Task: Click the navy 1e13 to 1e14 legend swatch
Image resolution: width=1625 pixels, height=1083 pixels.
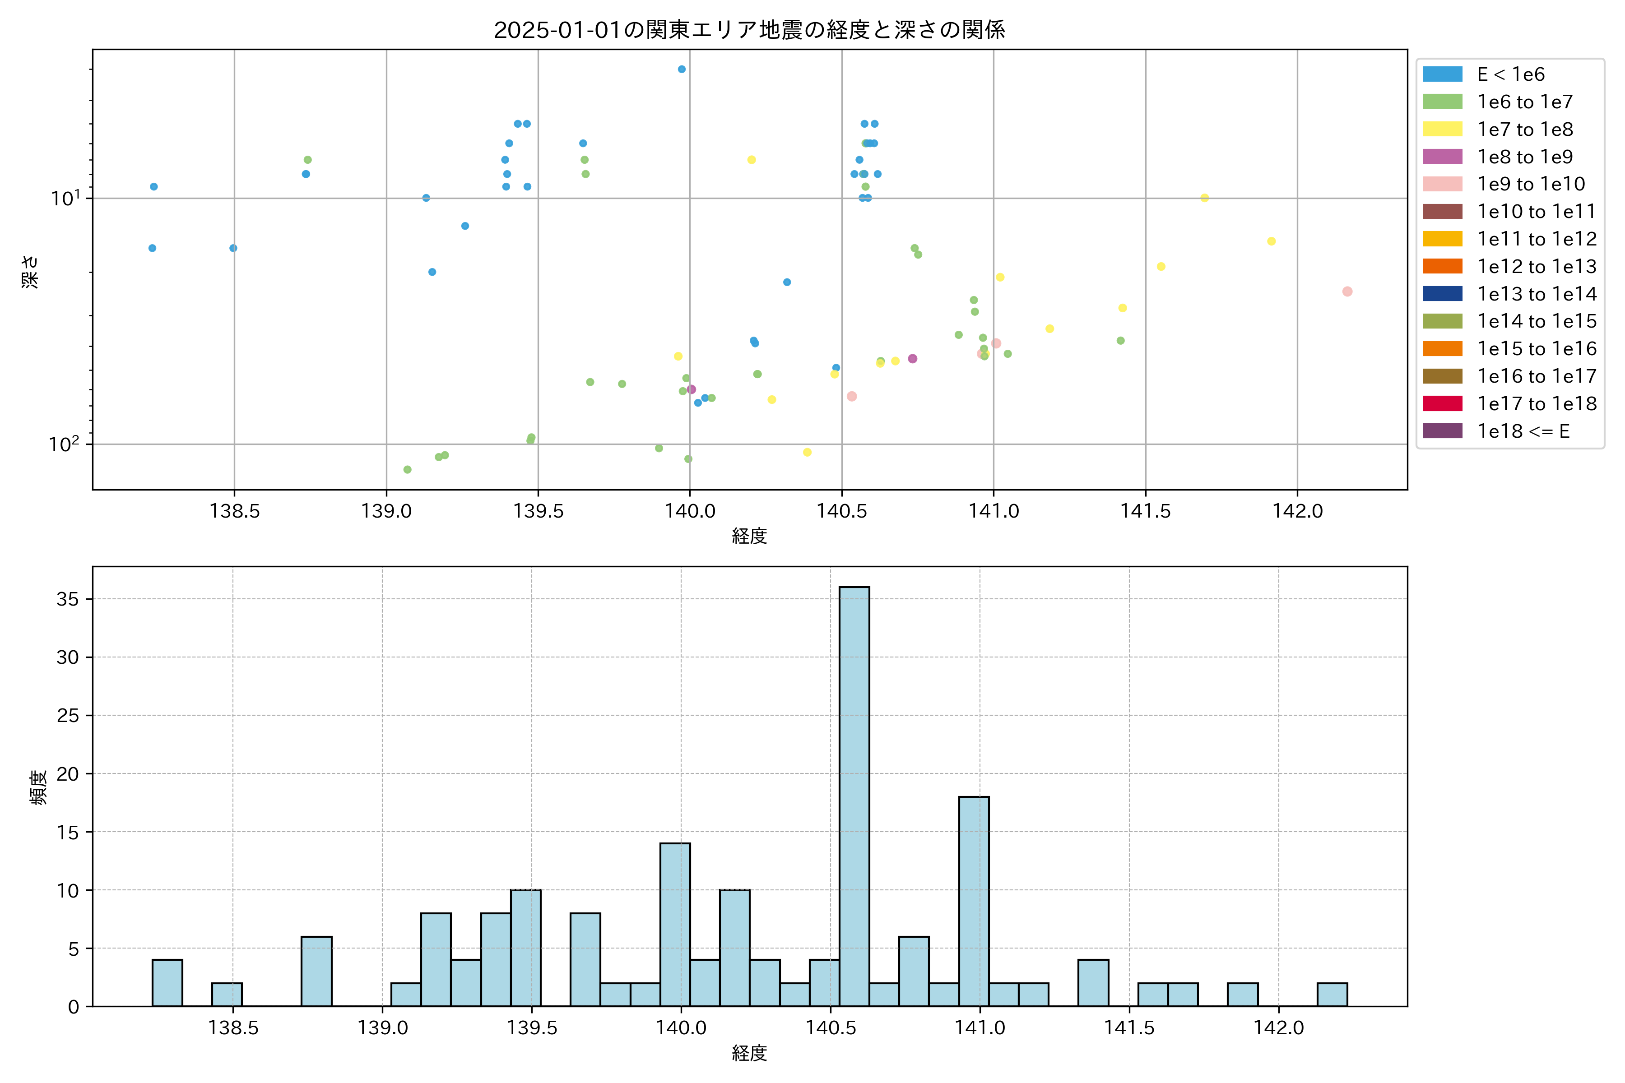Action: coord(1443,294)
